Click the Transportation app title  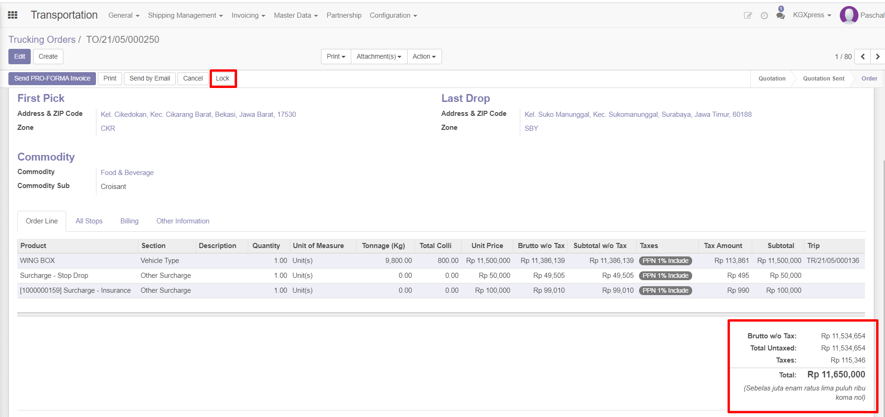click(x=64, y=15)
